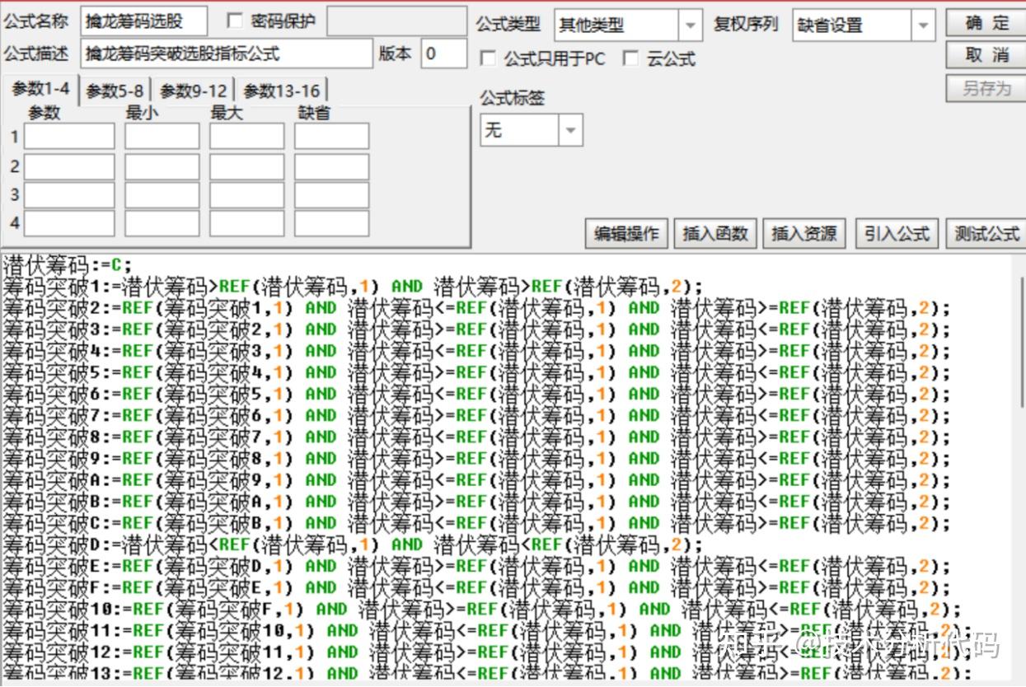Click the line starting 筹码突破8:=
The height and width of the screenshot is (687, 1026).
[x=476, y=437]
